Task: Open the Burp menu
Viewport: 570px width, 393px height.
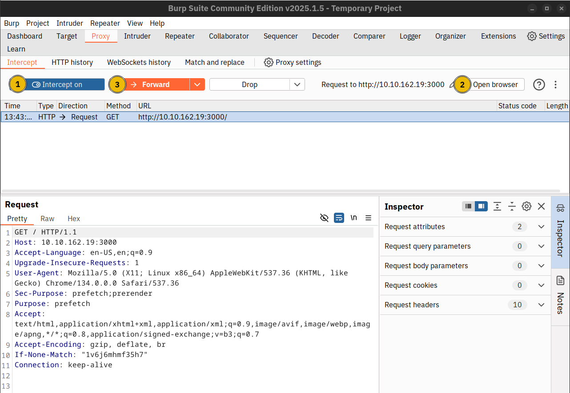Action: pyautogui.click(x=12, y=23)
